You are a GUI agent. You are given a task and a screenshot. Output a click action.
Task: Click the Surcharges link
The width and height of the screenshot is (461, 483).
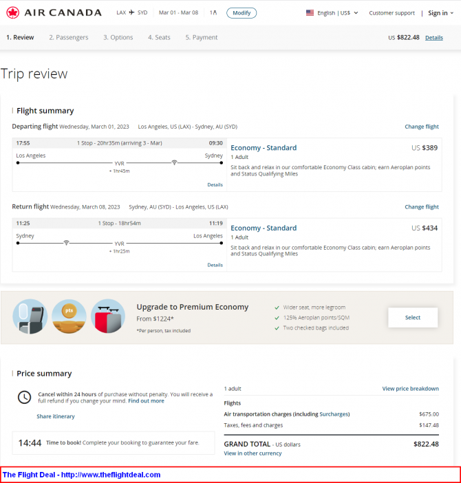click(334, 414)
